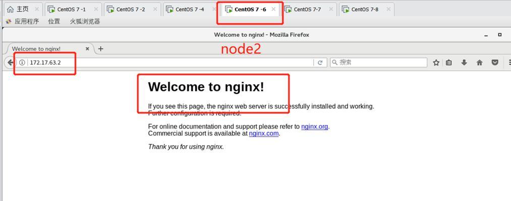This screenshot has height=201, width=511.
Task: Open site information icon in address bar
Action: (x=22, y=63)
